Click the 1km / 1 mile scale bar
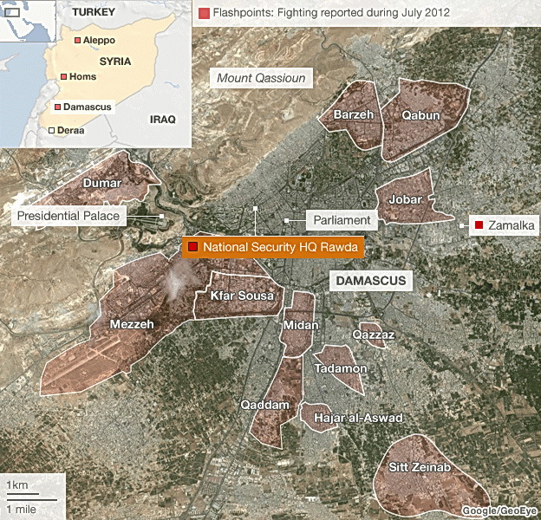Screen dimensions: 541x520 (31, 497)
